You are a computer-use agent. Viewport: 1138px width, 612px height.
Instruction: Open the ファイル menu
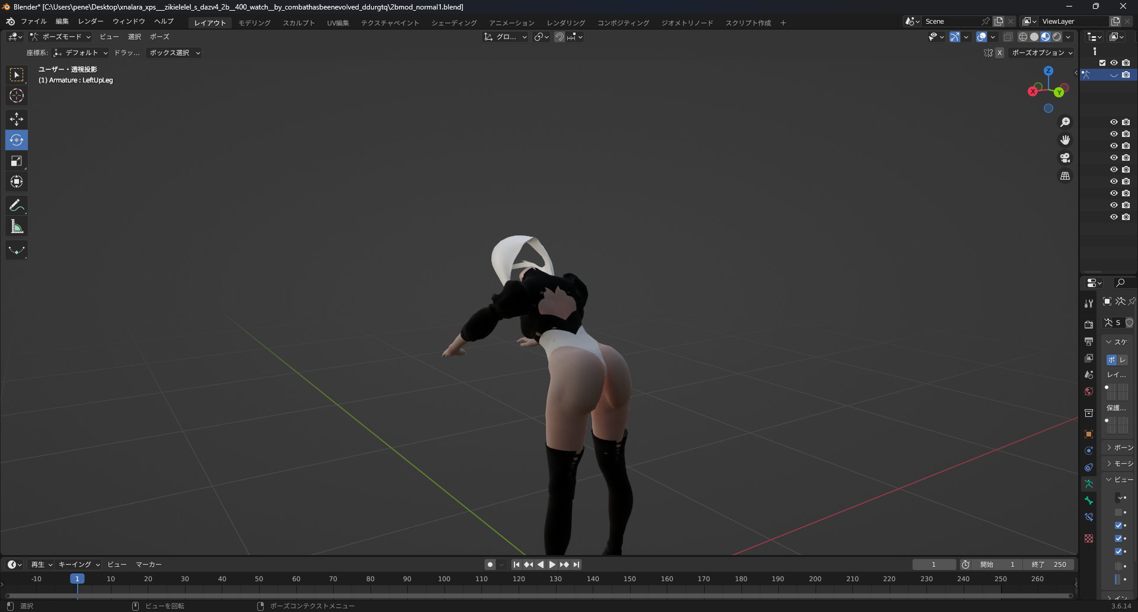(x=34, y=21)
